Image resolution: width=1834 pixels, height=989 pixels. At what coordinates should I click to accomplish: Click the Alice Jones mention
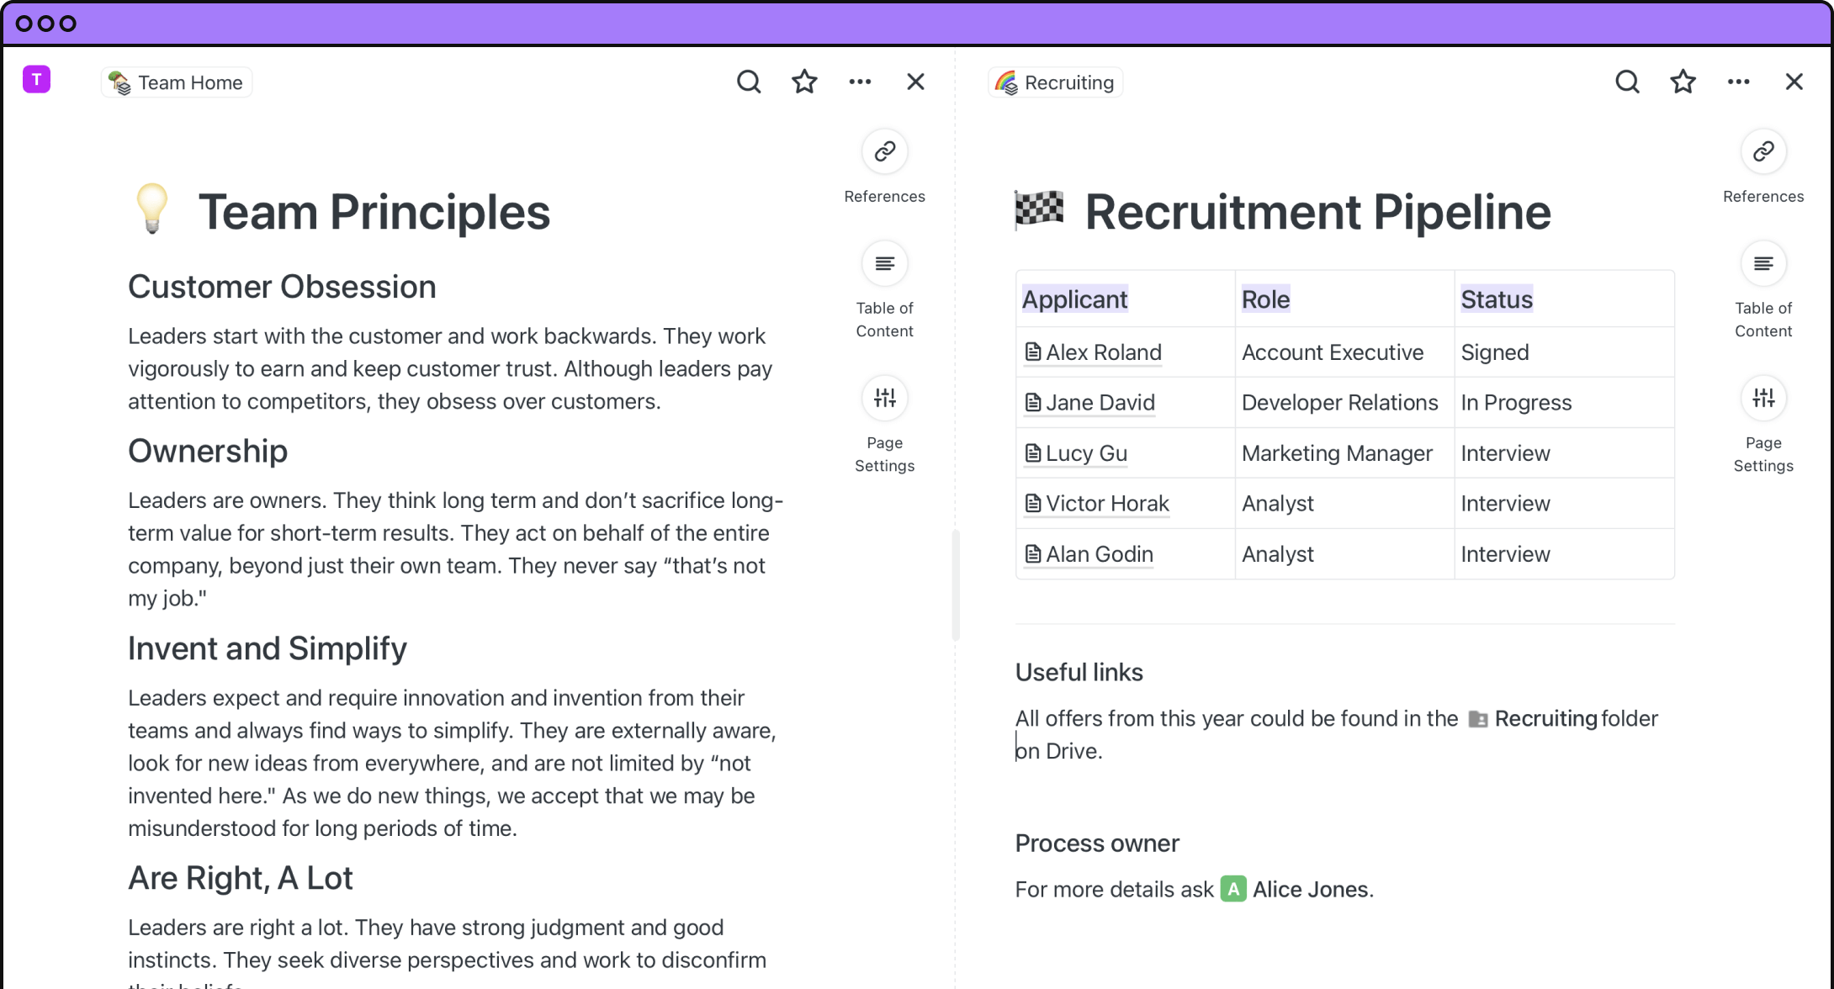pyautogui.click(x=1308, y=889)
